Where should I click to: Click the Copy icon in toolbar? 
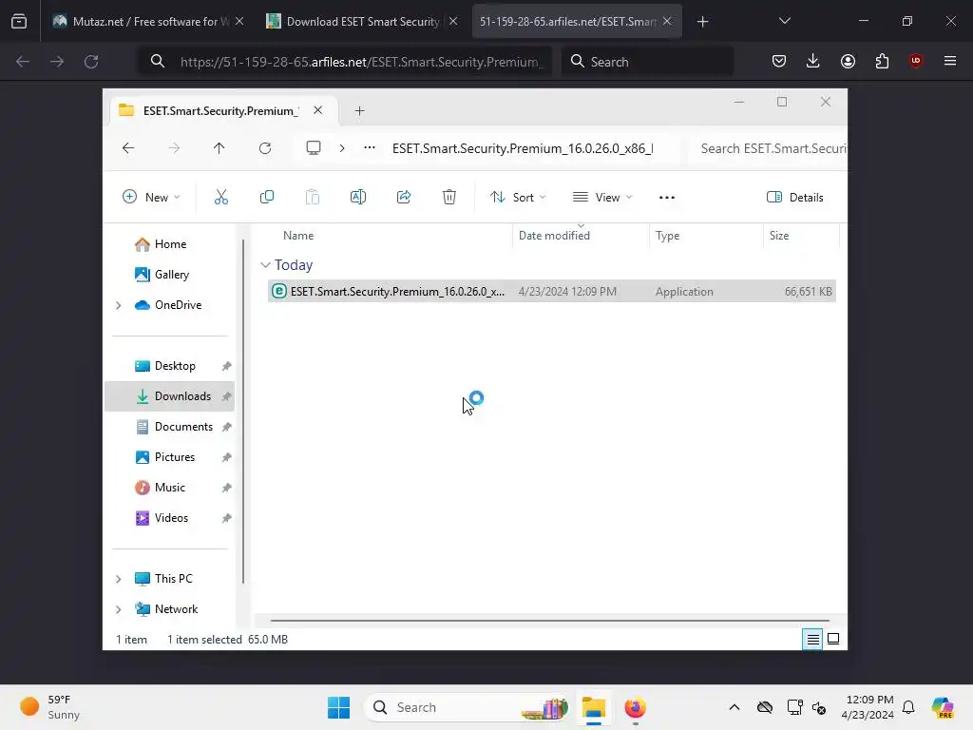(267, 198)
